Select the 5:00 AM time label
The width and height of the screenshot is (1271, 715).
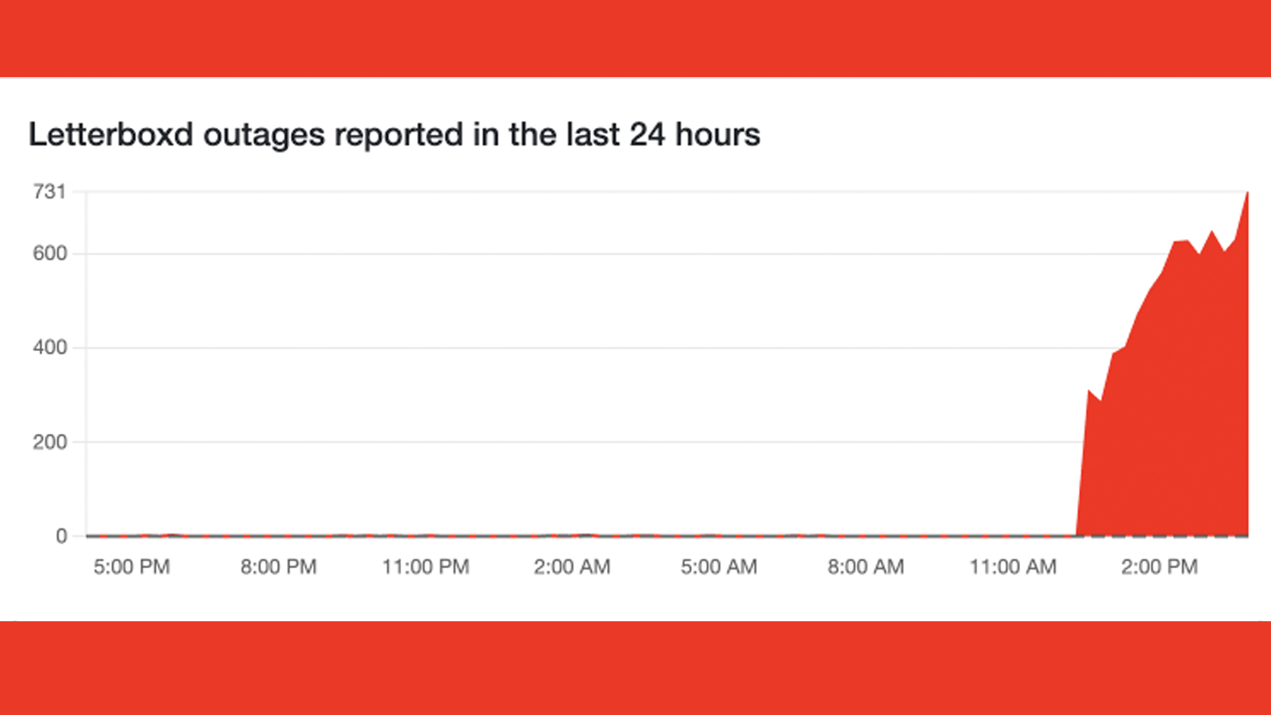click(x=719, y=567)
